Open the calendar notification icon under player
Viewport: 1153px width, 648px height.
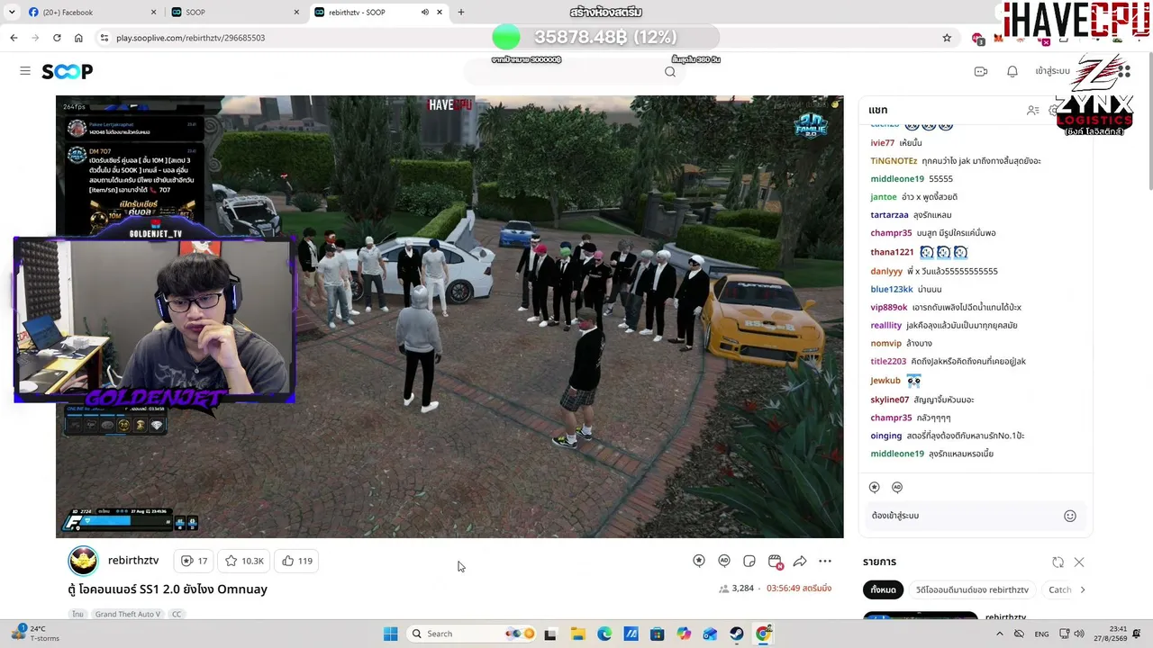click(x=775, y=561)
